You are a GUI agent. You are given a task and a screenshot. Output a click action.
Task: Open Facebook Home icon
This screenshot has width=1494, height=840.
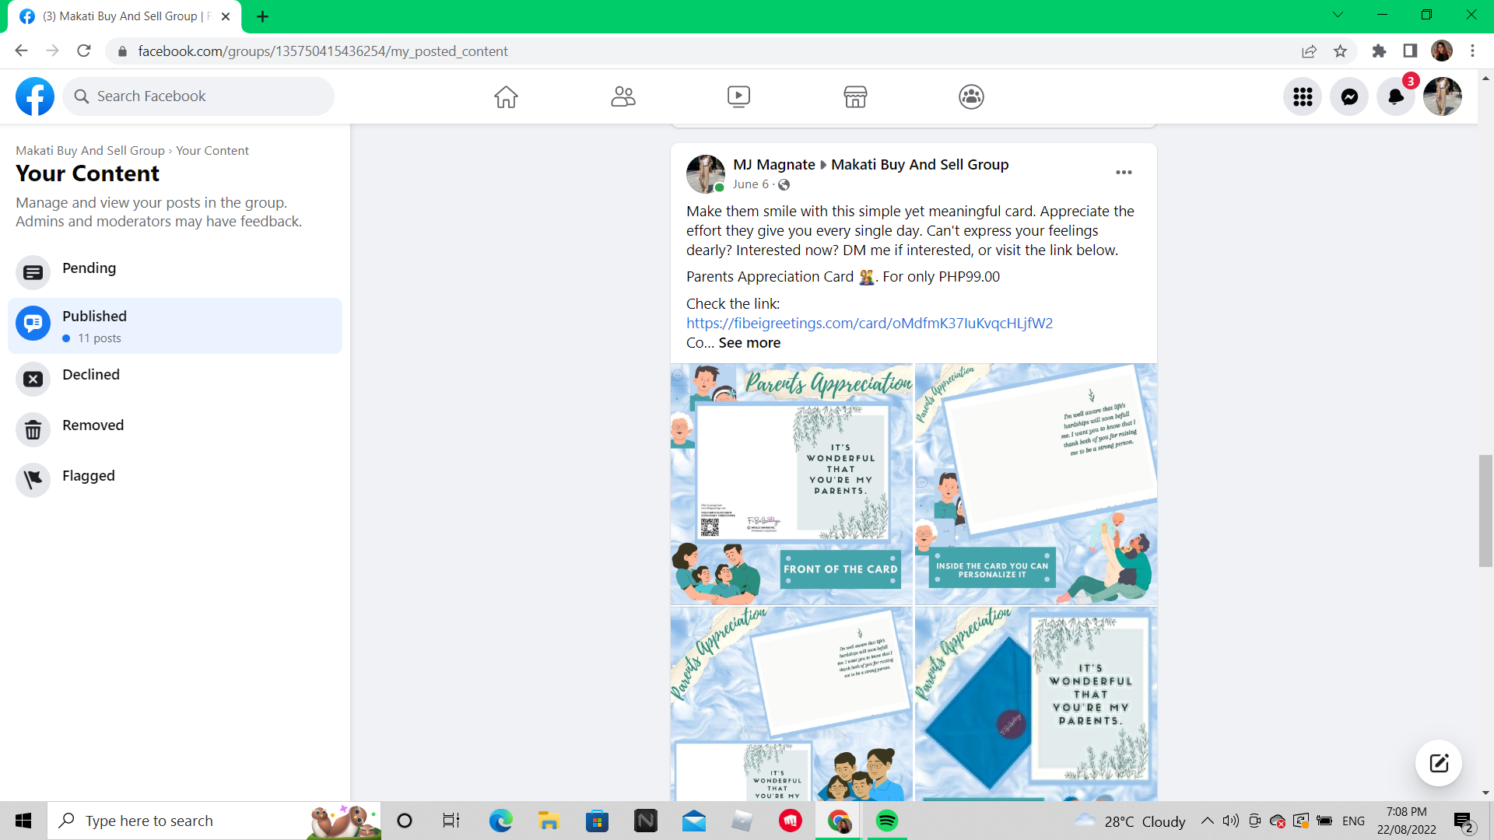[x=506, y=96]
